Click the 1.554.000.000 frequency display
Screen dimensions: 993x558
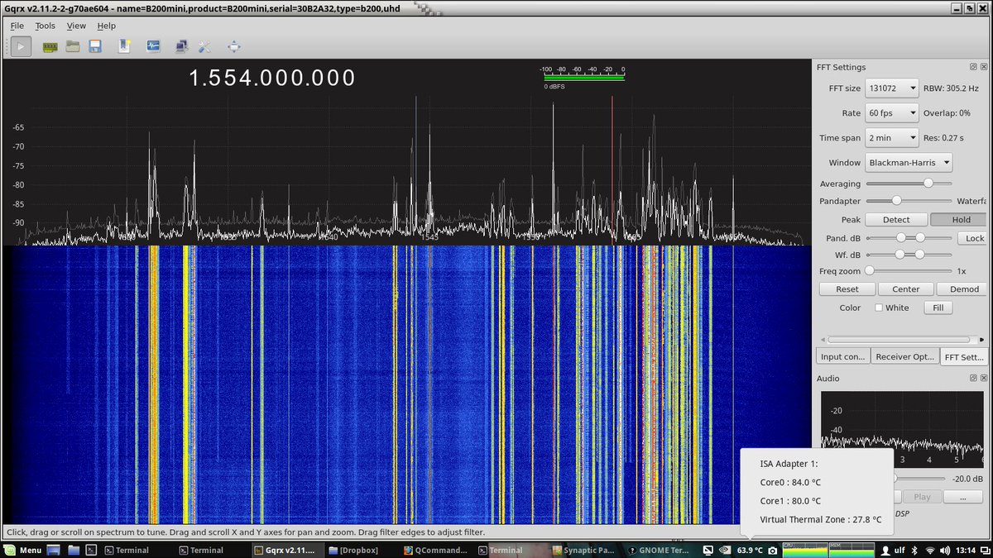pos(272,78)
